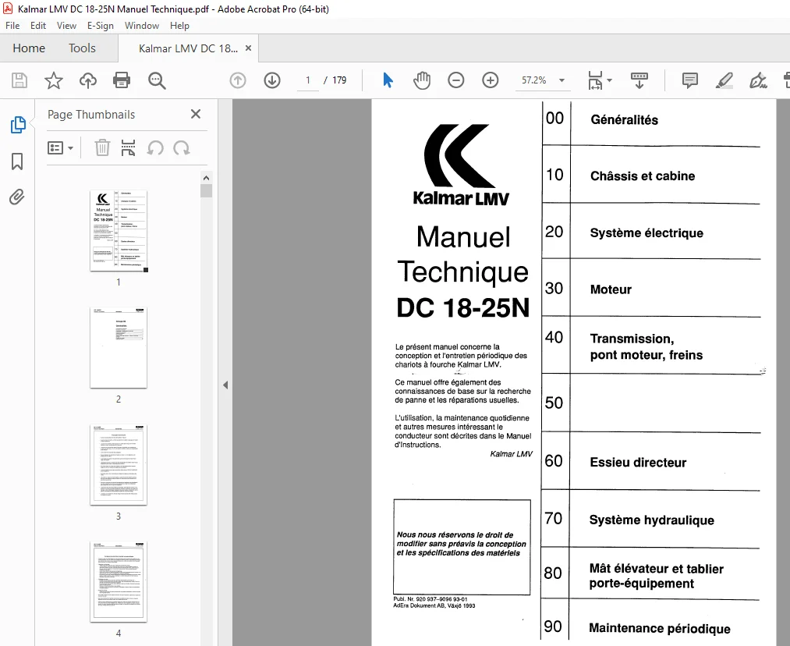Open the Window menu

coord(142,26)
